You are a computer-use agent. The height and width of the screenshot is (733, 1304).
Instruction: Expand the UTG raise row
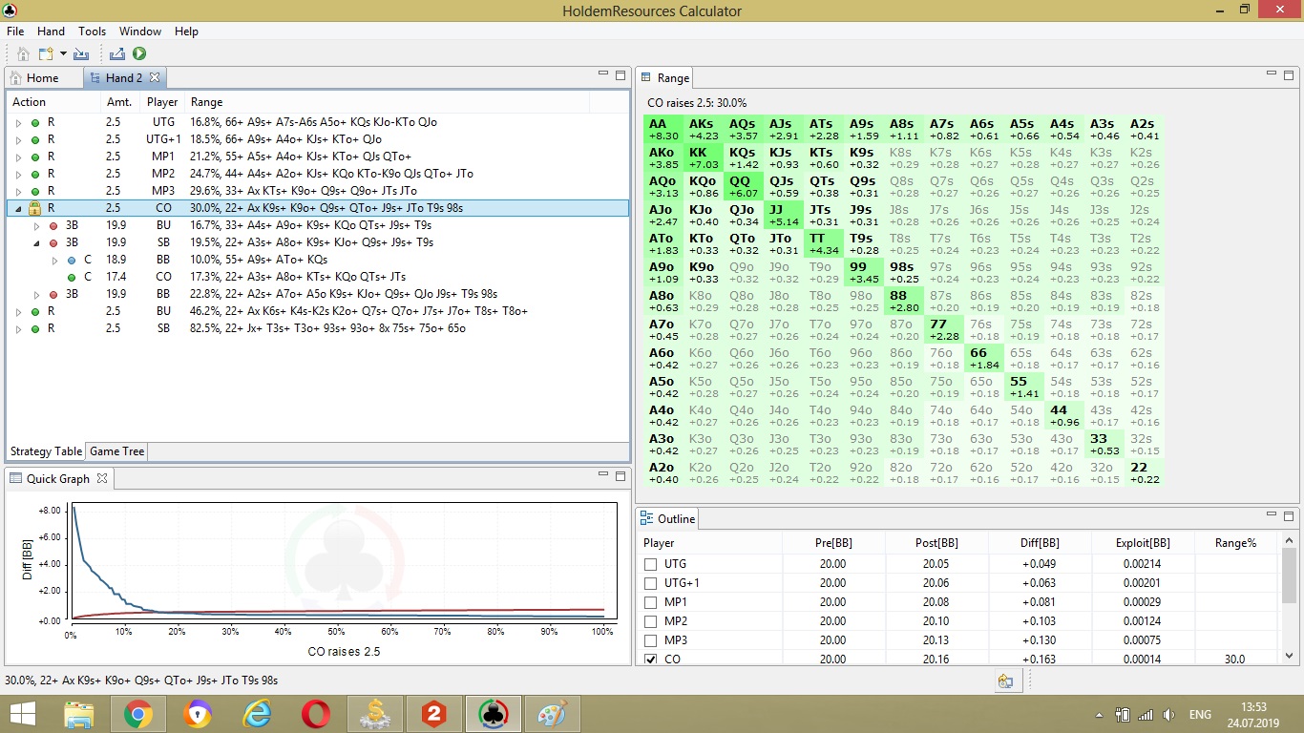(18, 123)
